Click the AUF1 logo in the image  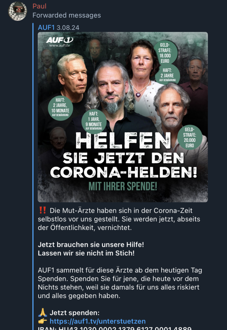point(60,40)
